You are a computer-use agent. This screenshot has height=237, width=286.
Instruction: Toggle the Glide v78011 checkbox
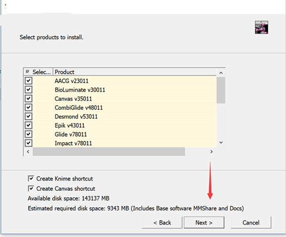tap(29, 134)
